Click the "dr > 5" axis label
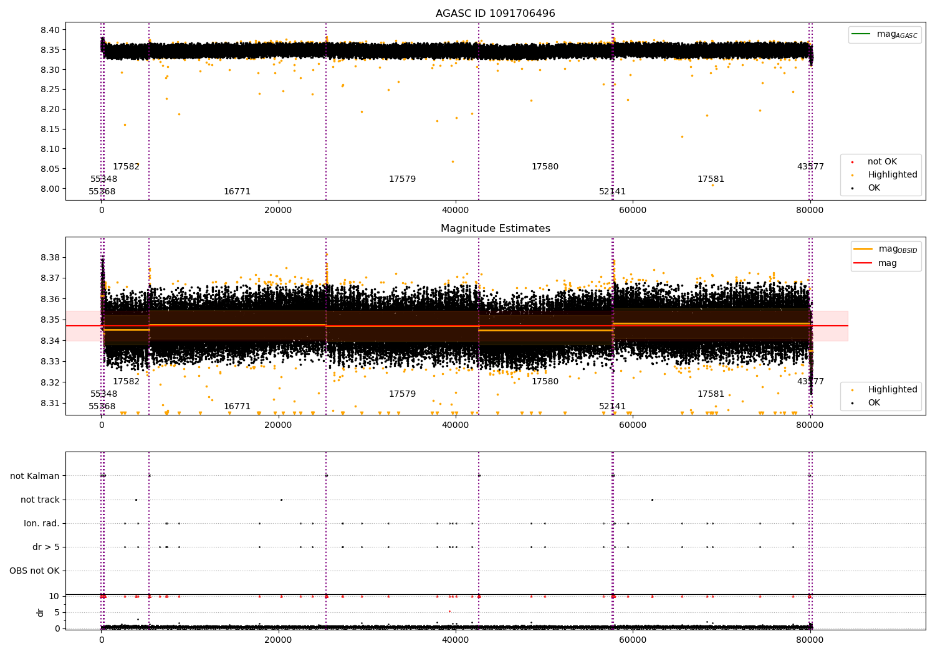Image resolution: width=935 pixels, height=654 pixels. point(46,547)
